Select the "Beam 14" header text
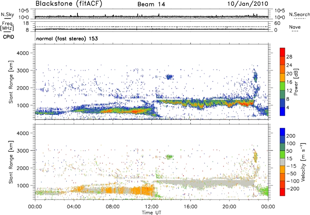Screen dimensions: 310x215 point(151,4)
